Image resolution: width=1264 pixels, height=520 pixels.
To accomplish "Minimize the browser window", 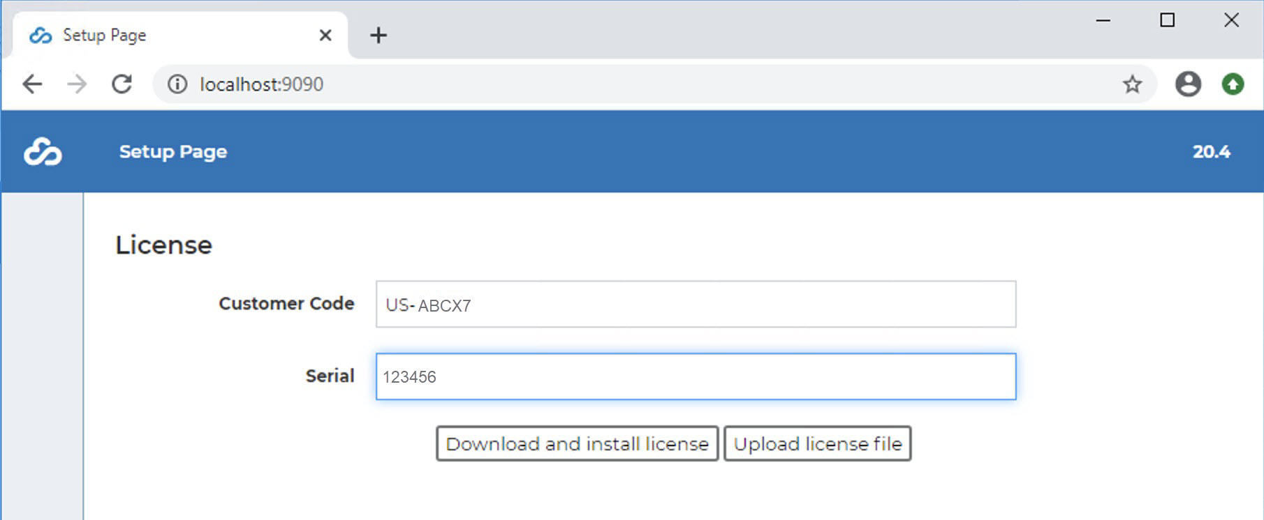I will 1103,20.
